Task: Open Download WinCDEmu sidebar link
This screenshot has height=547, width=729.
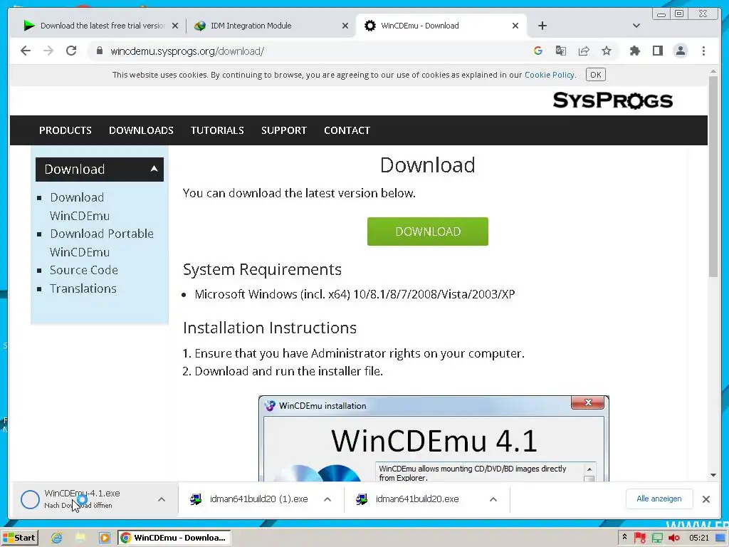Action: pyautogui.click(x=80, y=206)
